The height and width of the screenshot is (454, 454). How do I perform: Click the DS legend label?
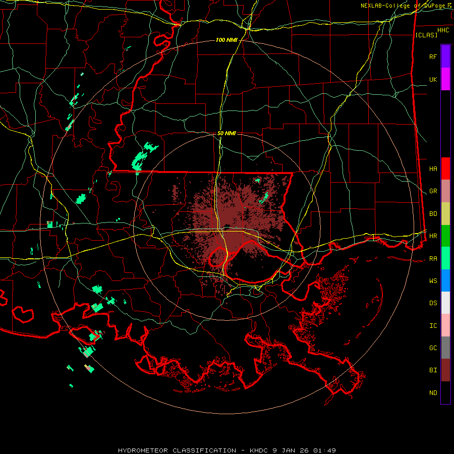tap(433, 303)
